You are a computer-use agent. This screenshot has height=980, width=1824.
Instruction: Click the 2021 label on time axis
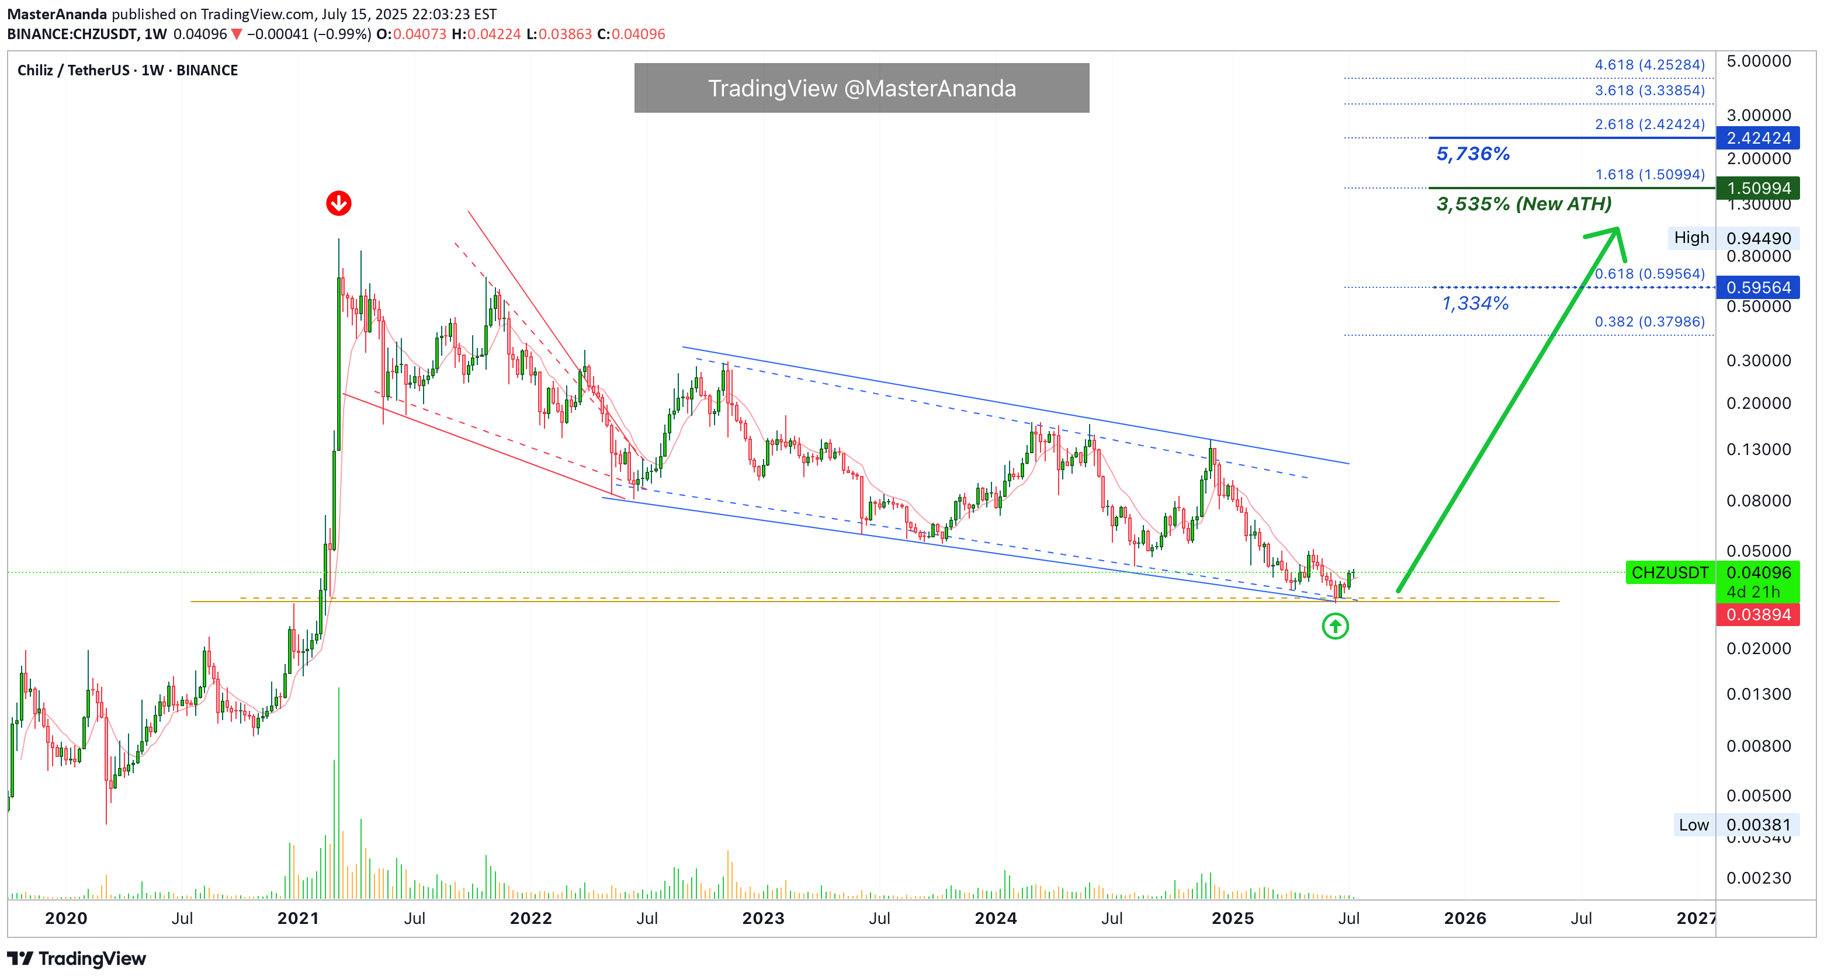click(x=298, y=918)
